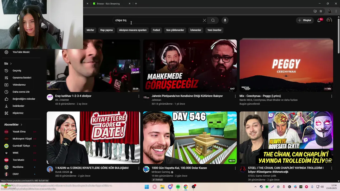Image resolution: width=340 pixels, height=191 pixels.
Task: Open İndirilenler download icon
Action: (x=6, y=106)
